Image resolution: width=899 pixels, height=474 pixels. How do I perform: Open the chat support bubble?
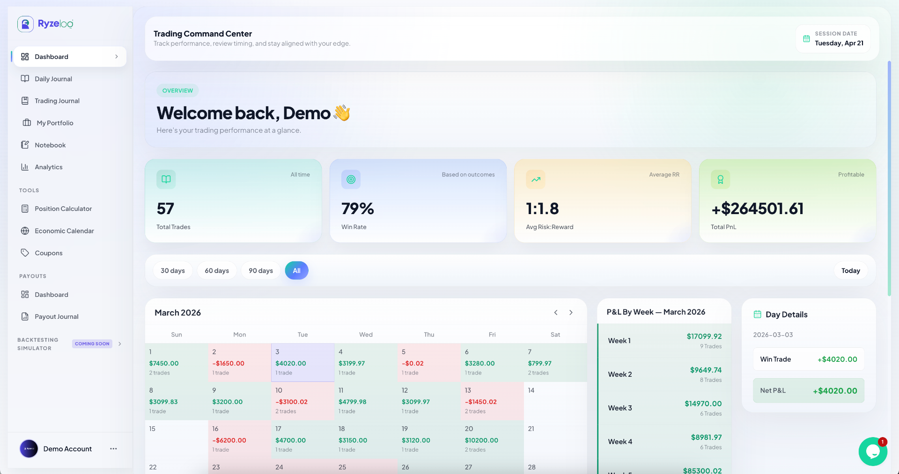[873, 452]
